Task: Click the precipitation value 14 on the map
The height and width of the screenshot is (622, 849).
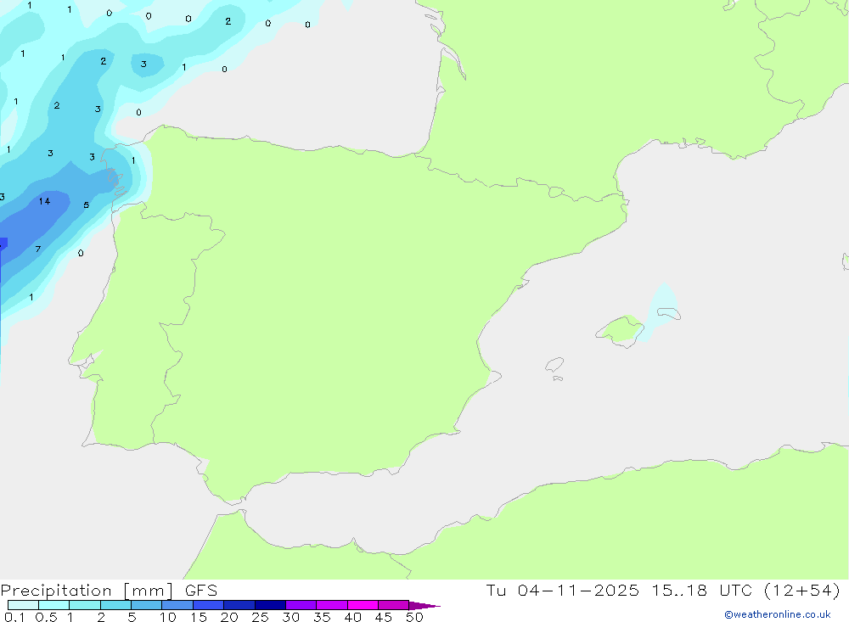Action: (x=44, y=201)
